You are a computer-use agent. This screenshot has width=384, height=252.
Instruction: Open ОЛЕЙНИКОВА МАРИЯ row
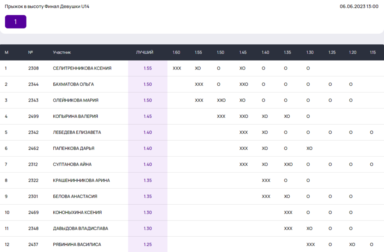pyautogui.click(x=76, y=100)
